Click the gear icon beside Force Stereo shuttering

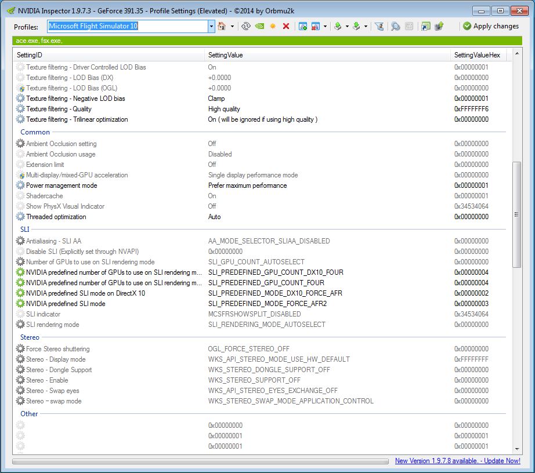[x=20, y=348]
